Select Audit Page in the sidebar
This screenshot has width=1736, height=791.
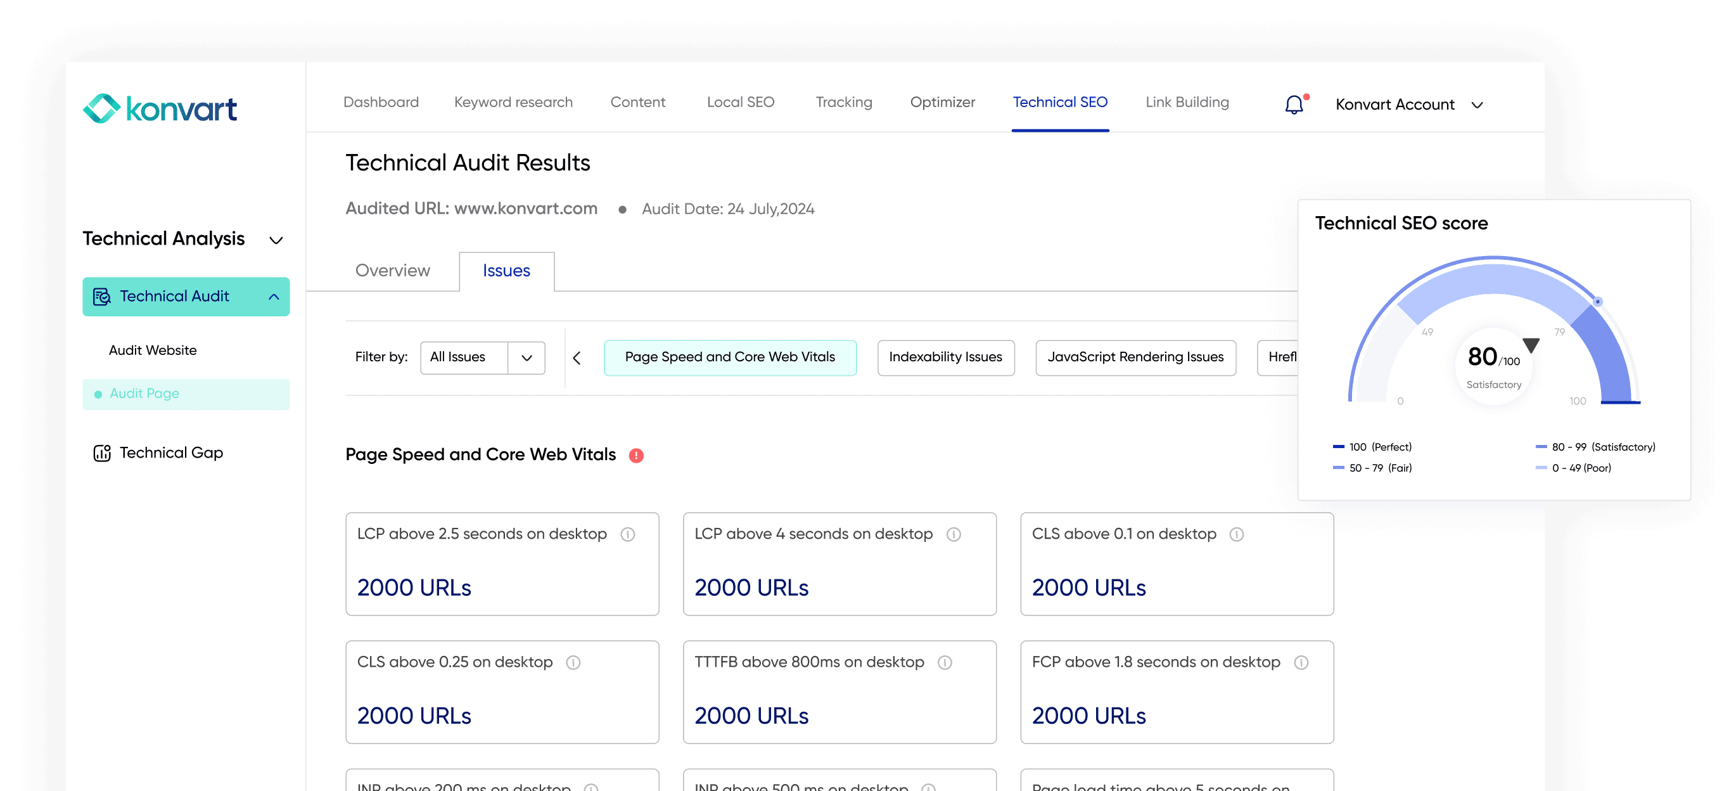coord(144,394)
